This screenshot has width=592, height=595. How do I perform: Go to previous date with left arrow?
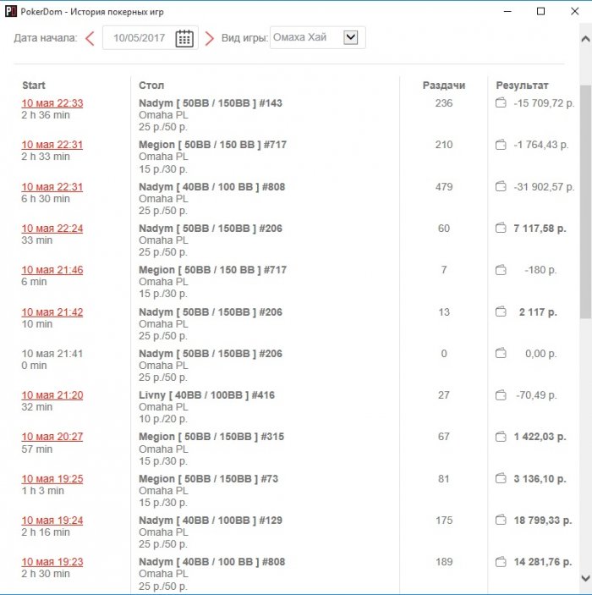tap(90, 38)
